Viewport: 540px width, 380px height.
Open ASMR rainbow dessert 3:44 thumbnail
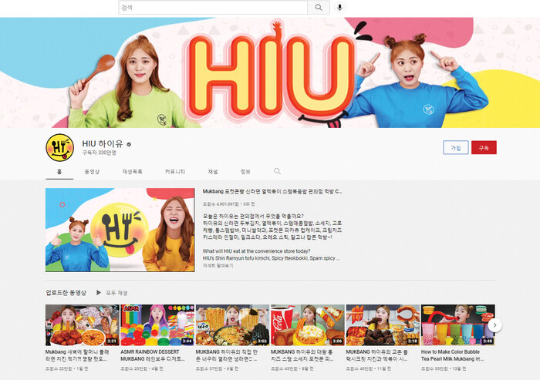click(x=157, y=325)
